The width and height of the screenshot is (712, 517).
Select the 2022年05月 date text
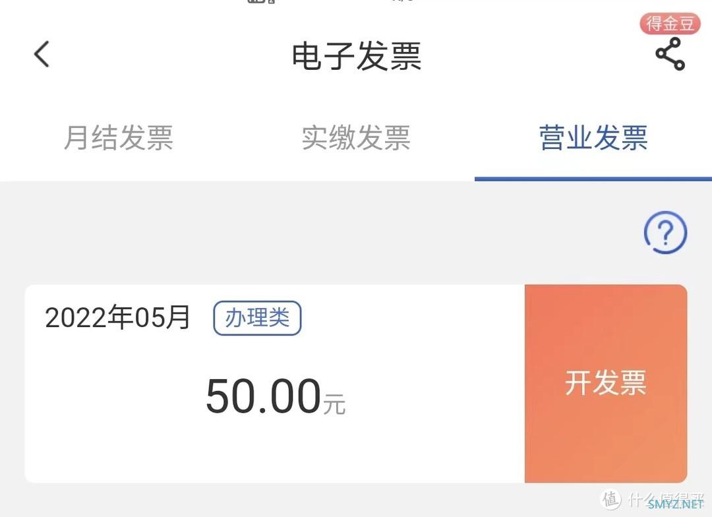point(117,317)
